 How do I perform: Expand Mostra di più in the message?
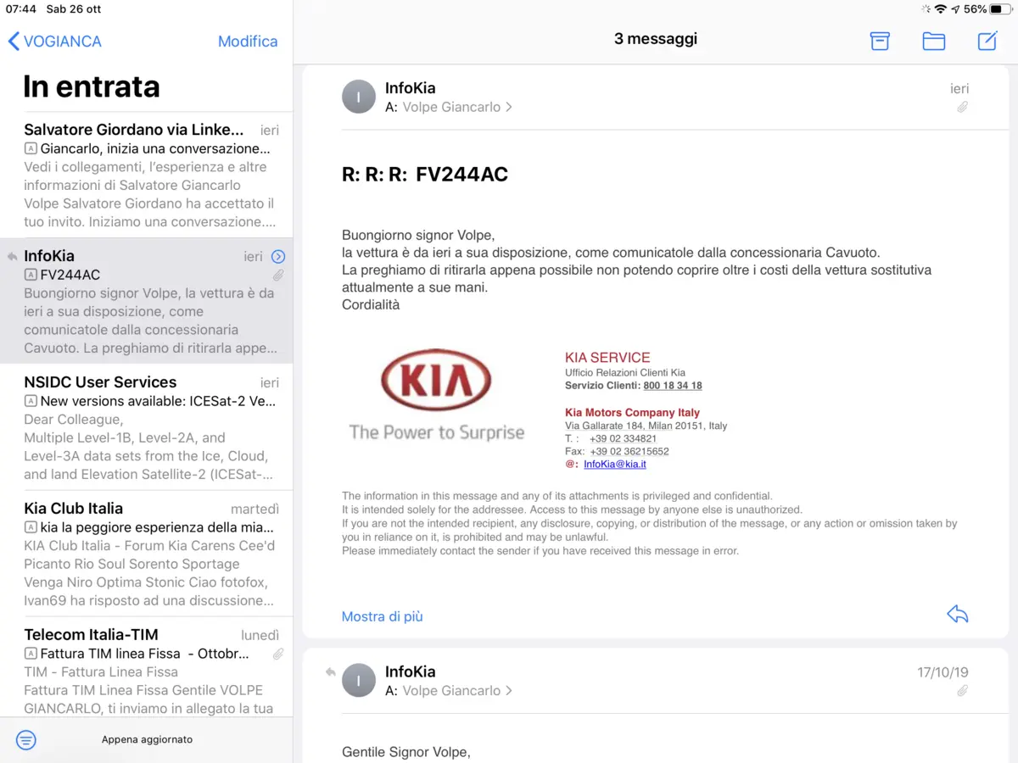point(382,616)
